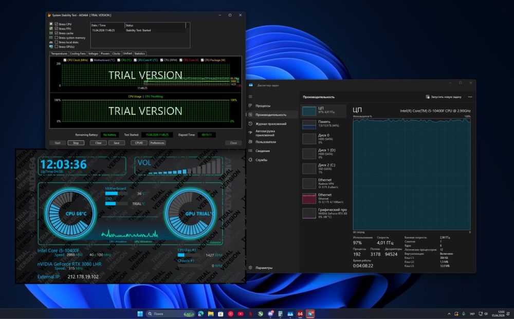Click the Clear button in AIDA64

point(98,143)
